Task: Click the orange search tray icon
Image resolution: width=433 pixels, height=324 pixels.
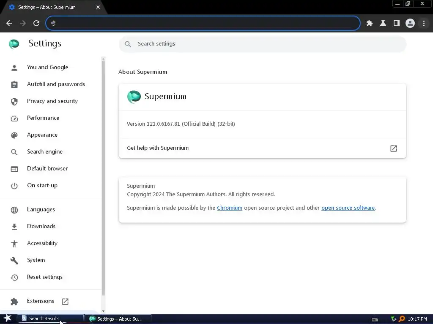Action: pos(402,319)
